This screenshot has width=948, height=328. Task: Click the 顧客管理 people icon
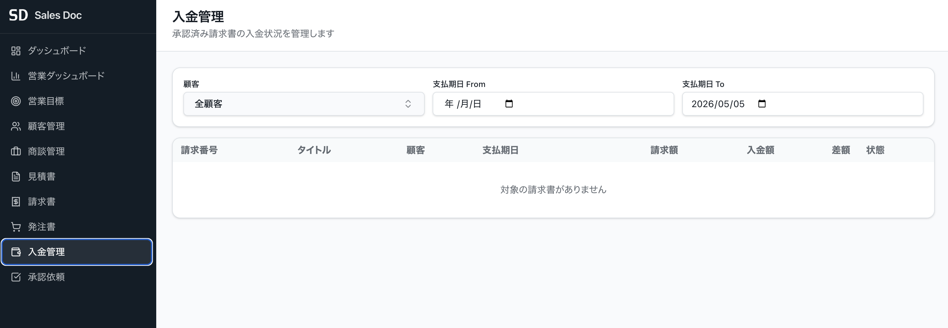click(16, 126)
